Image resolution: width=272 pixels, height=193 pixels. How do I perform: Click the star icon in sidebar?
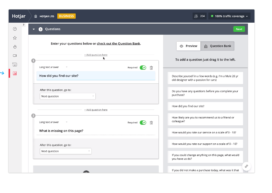click(15, 38)
